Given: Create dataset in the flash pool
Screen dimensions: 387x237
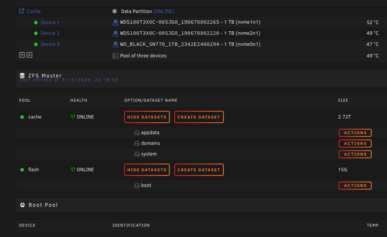Looking at the screenshot, I should (199, 170).
